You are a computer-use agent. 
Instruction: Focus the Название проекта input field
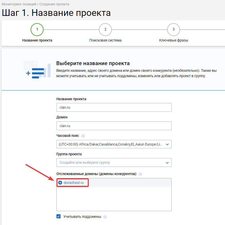114,107
